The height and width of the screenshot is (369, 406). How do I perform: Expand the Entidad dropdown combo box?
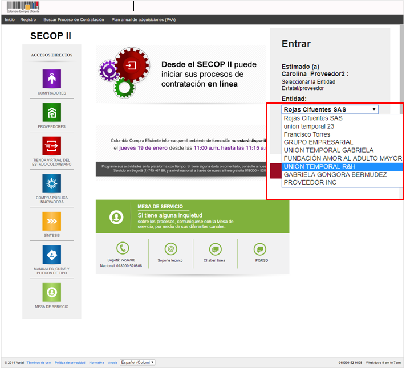pyautogui.click(x=330, y=109)
